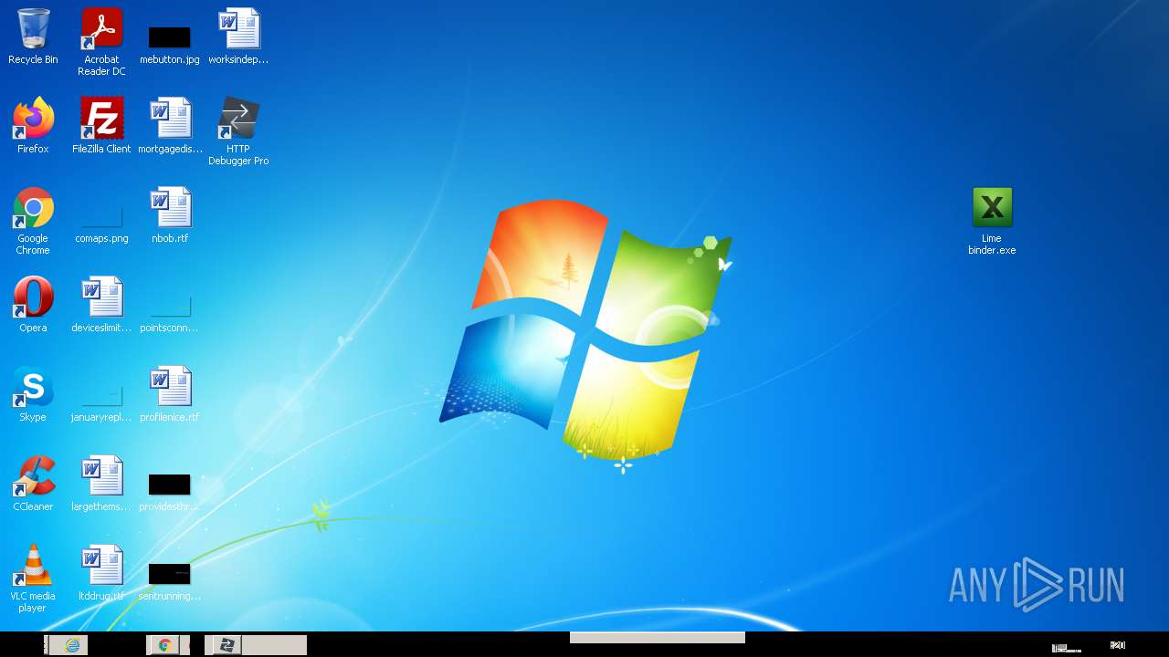1169x657 pixels.
Task: Open VLC media player shortcut
Action: (33, 579)
